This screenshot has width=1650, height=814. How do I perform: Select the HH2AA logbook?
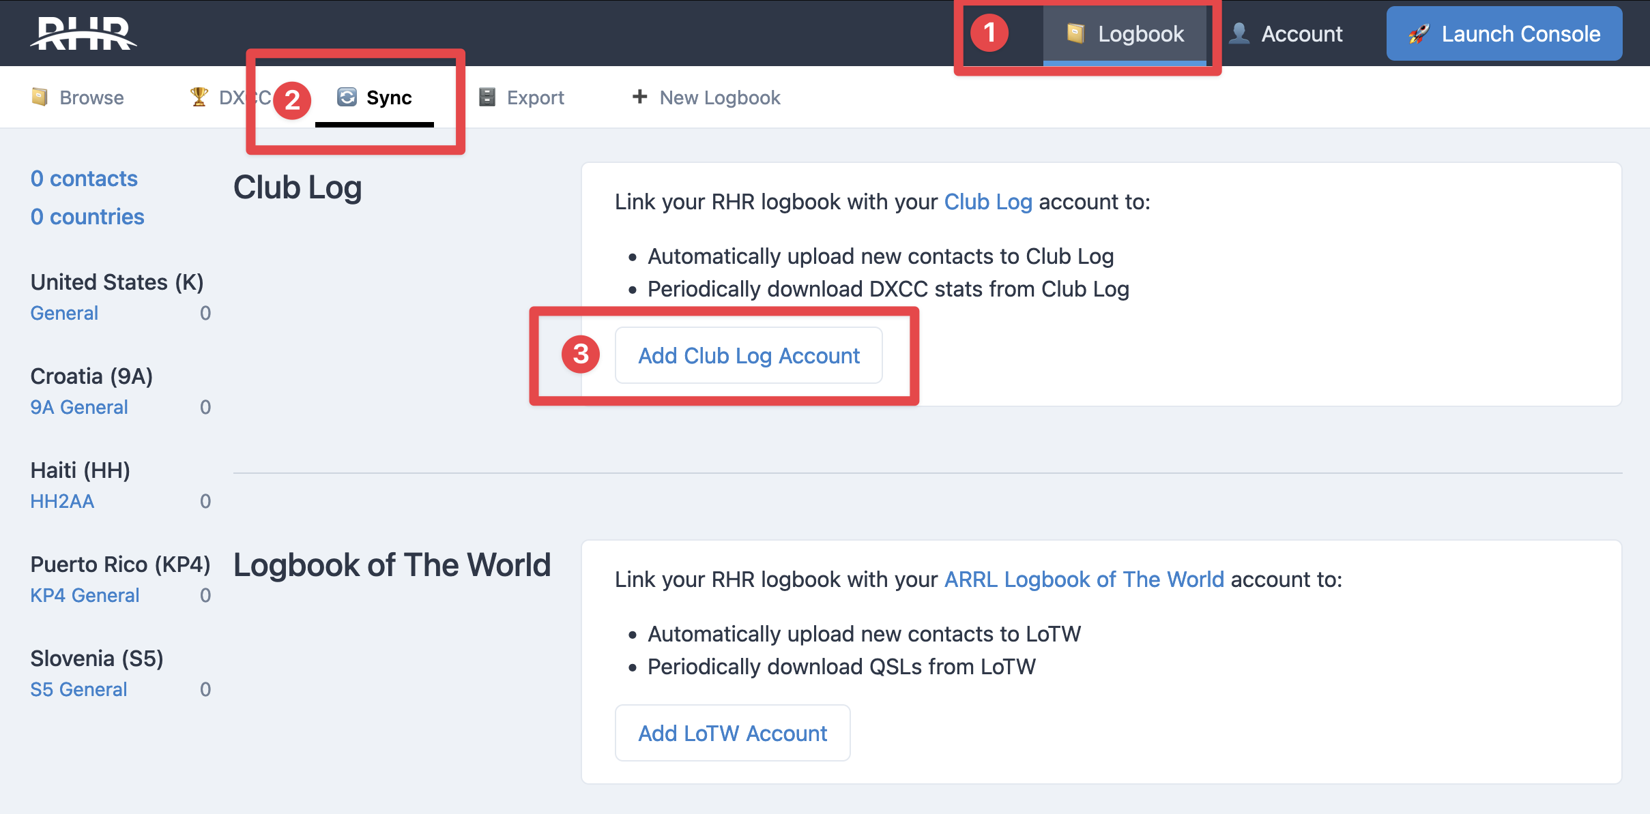point(62,501)
